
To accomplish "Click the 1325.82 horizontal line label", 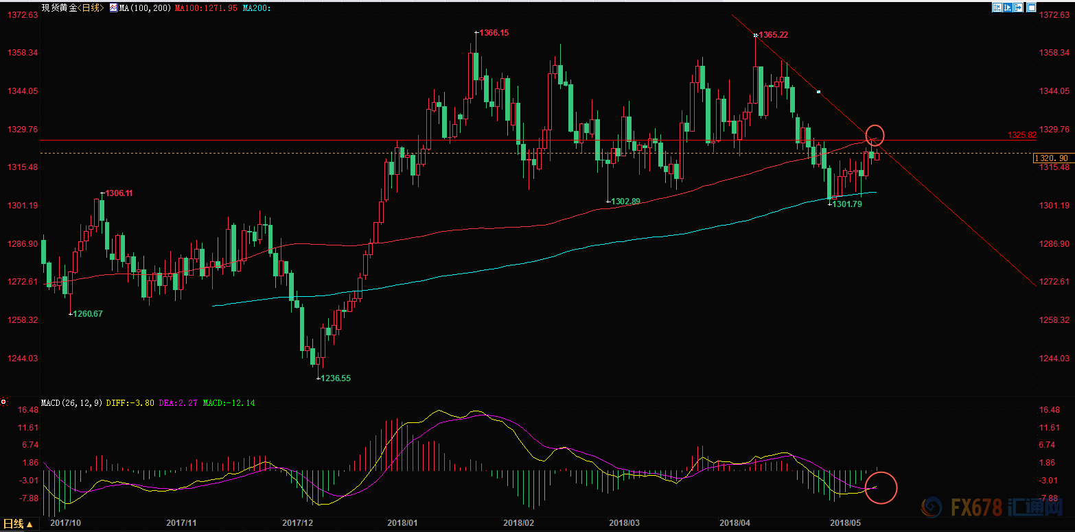I will pyautogui.click(x=1021, y=134).
